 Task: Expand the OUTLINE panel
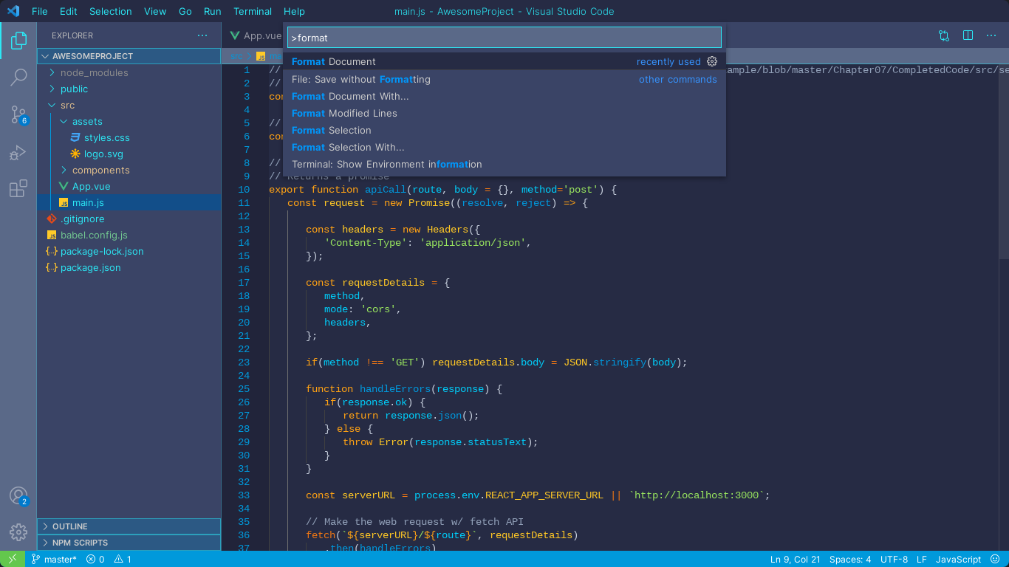click(x=129, y=526)
